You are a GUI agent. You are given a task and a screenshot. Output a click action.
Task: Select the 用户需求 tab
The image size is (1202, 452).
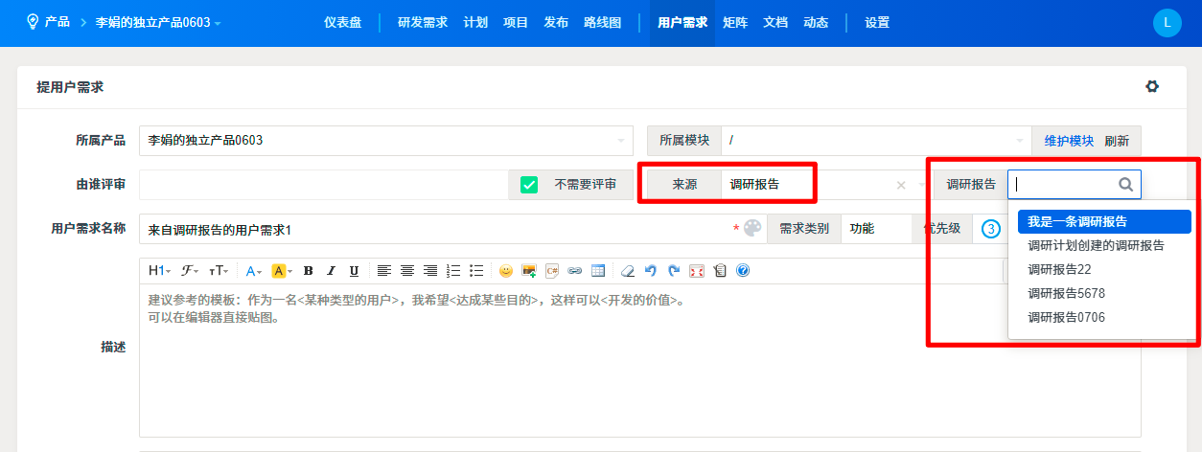click(683, 22)
